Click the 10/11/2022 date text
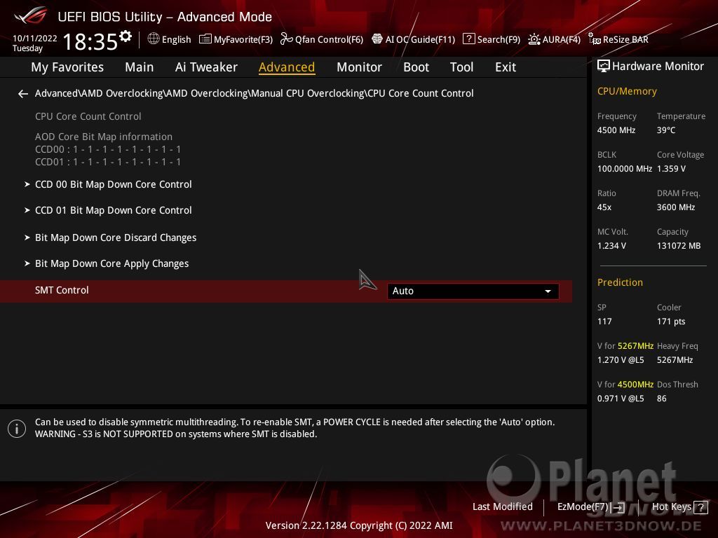 coord(35,39)
